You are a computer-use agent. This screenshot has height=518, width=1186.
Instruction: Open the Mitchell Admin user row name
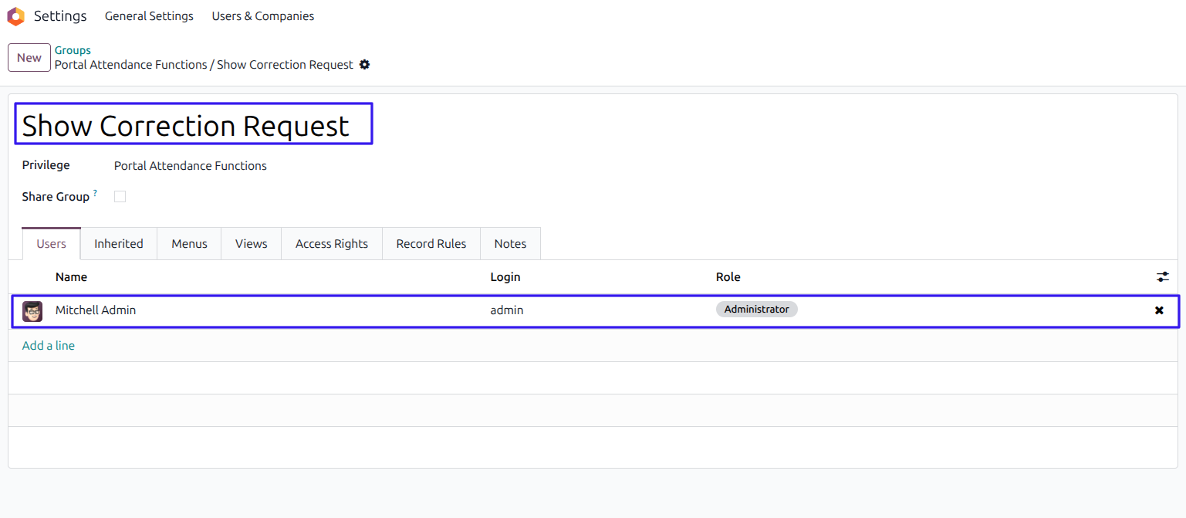(x=96, y=310)
